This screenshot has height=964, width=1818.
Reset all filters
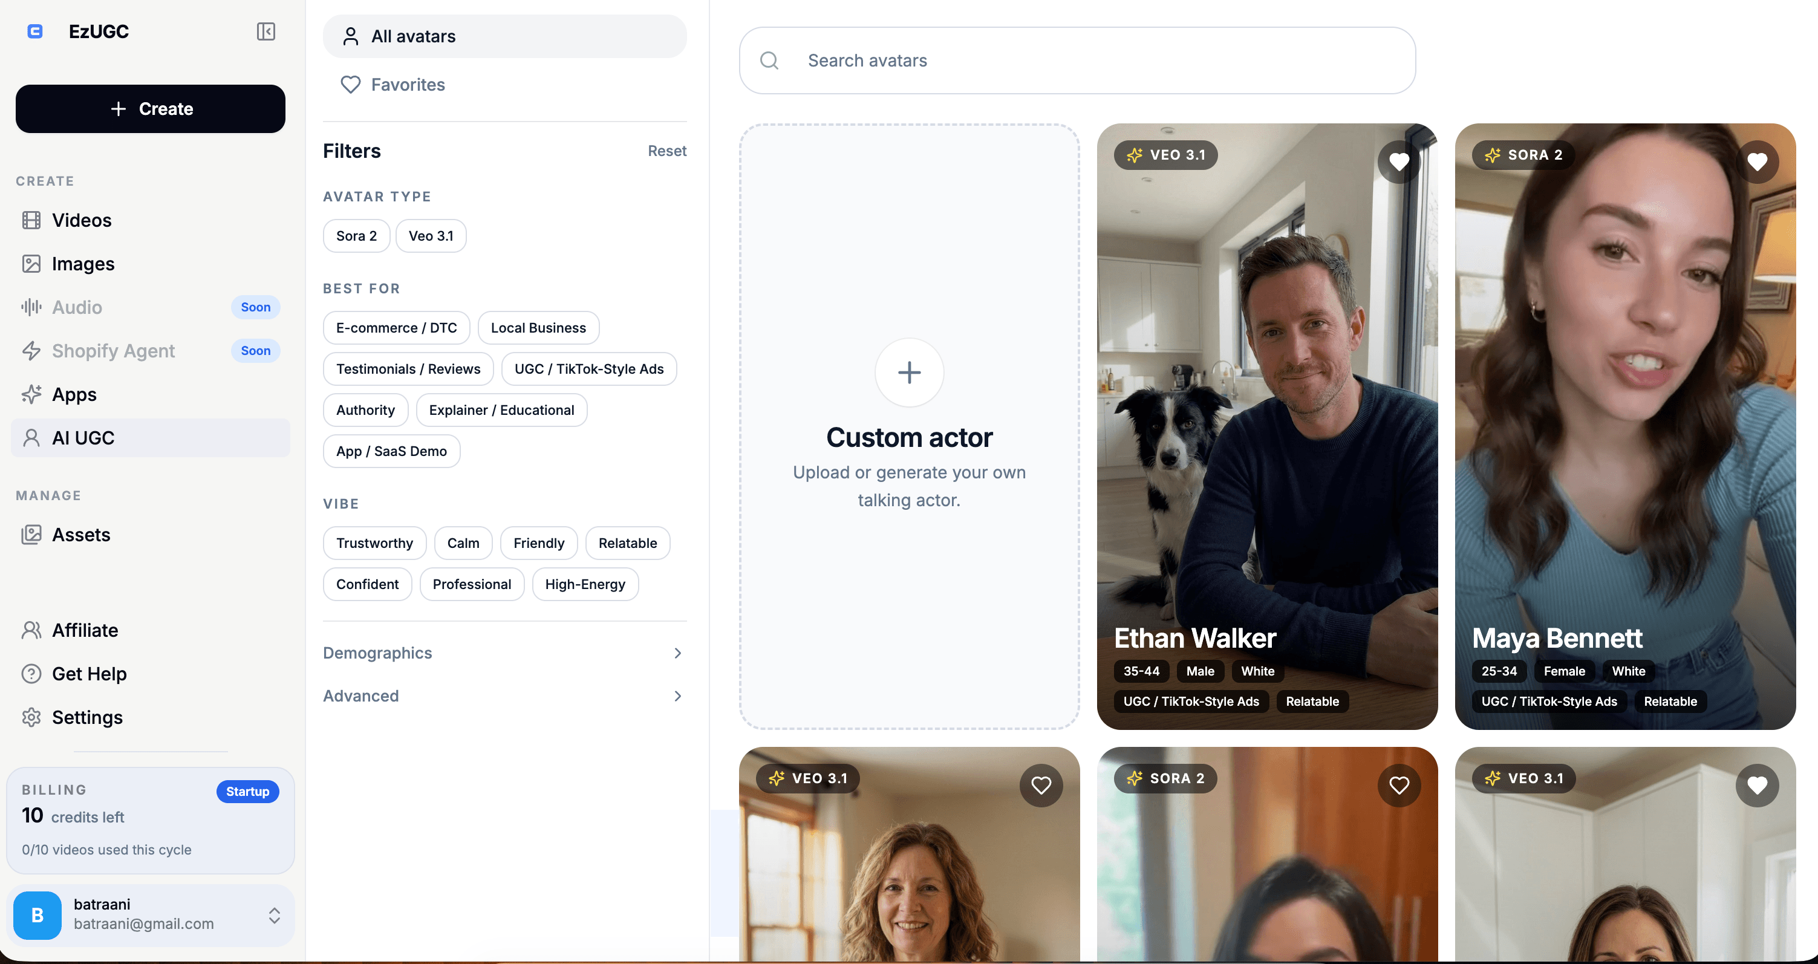tap(666, 151)
